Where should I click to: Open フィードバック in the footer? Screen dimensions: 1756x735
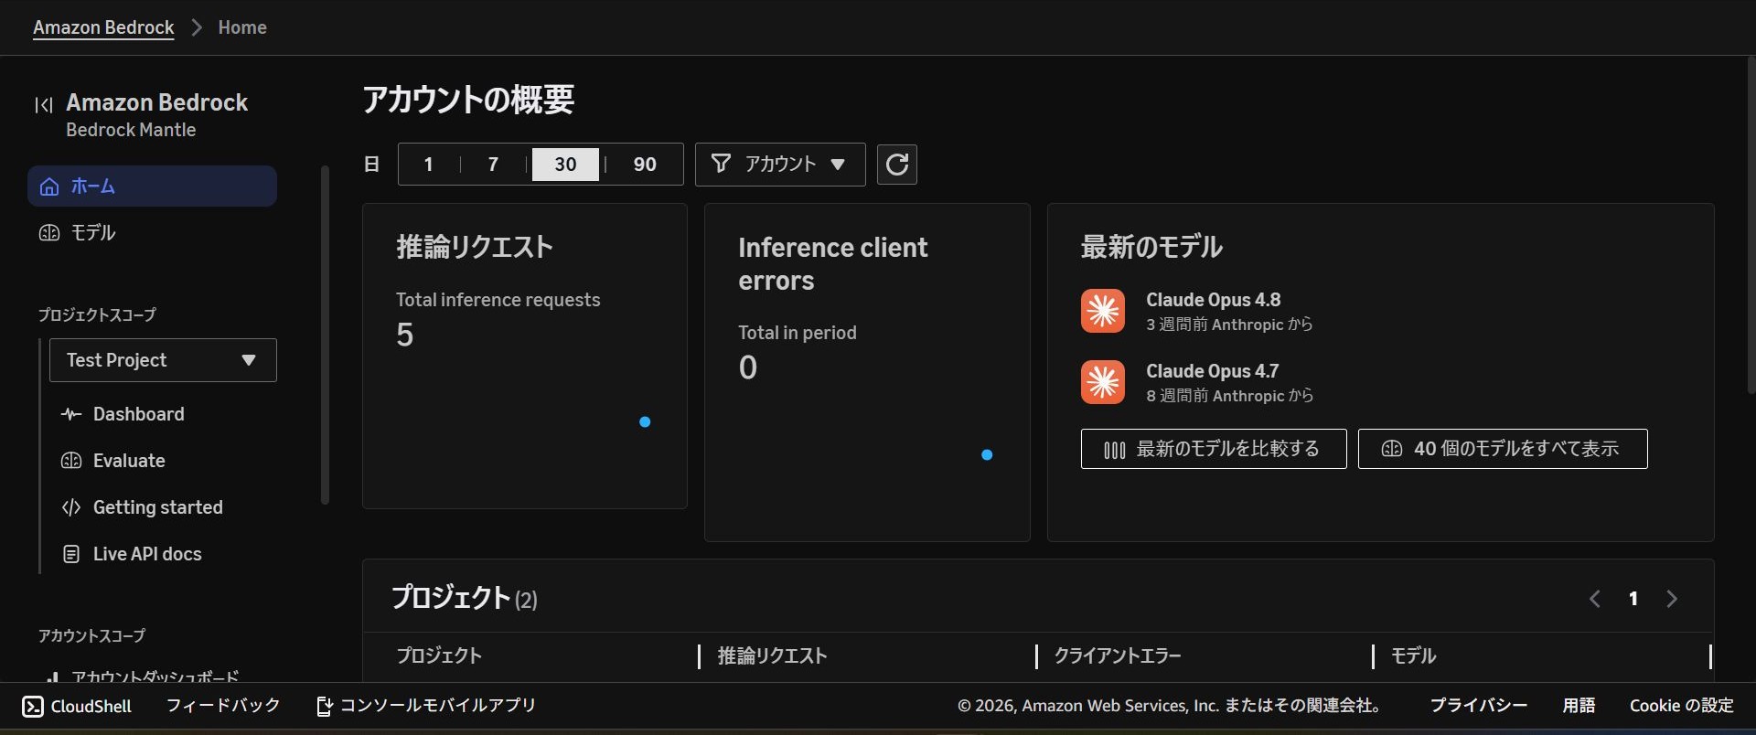click(223, 706)
